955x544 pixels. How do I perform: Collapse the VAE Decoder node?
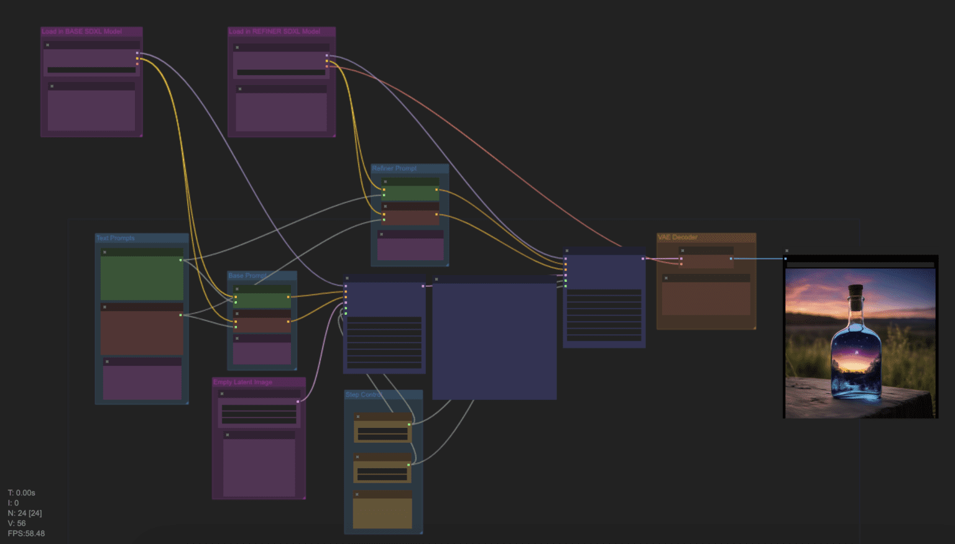(x=684, y=250)
